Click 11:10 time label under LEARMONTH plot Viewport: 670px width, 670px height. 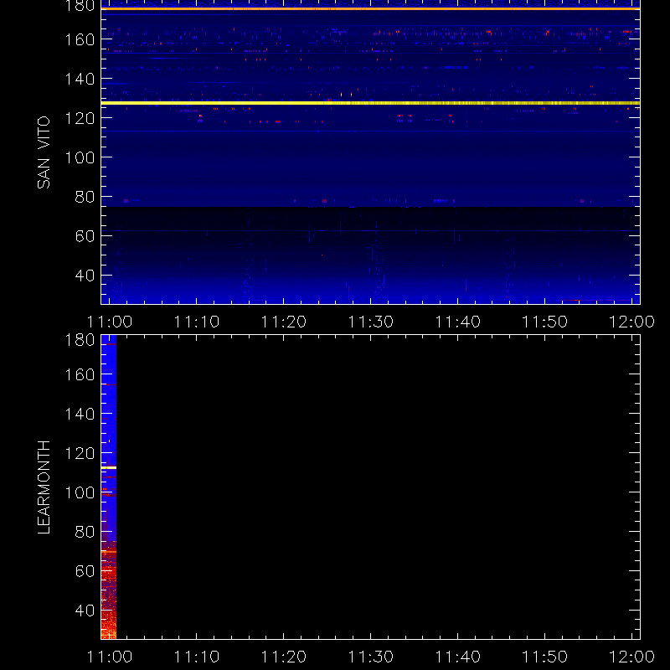pos(197,657)
